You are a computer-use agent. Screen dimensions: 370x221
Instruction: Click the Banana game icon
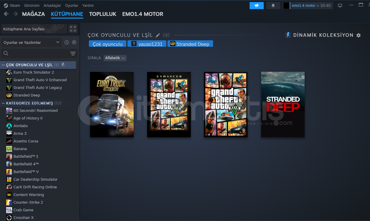click(x=9, y=149)
